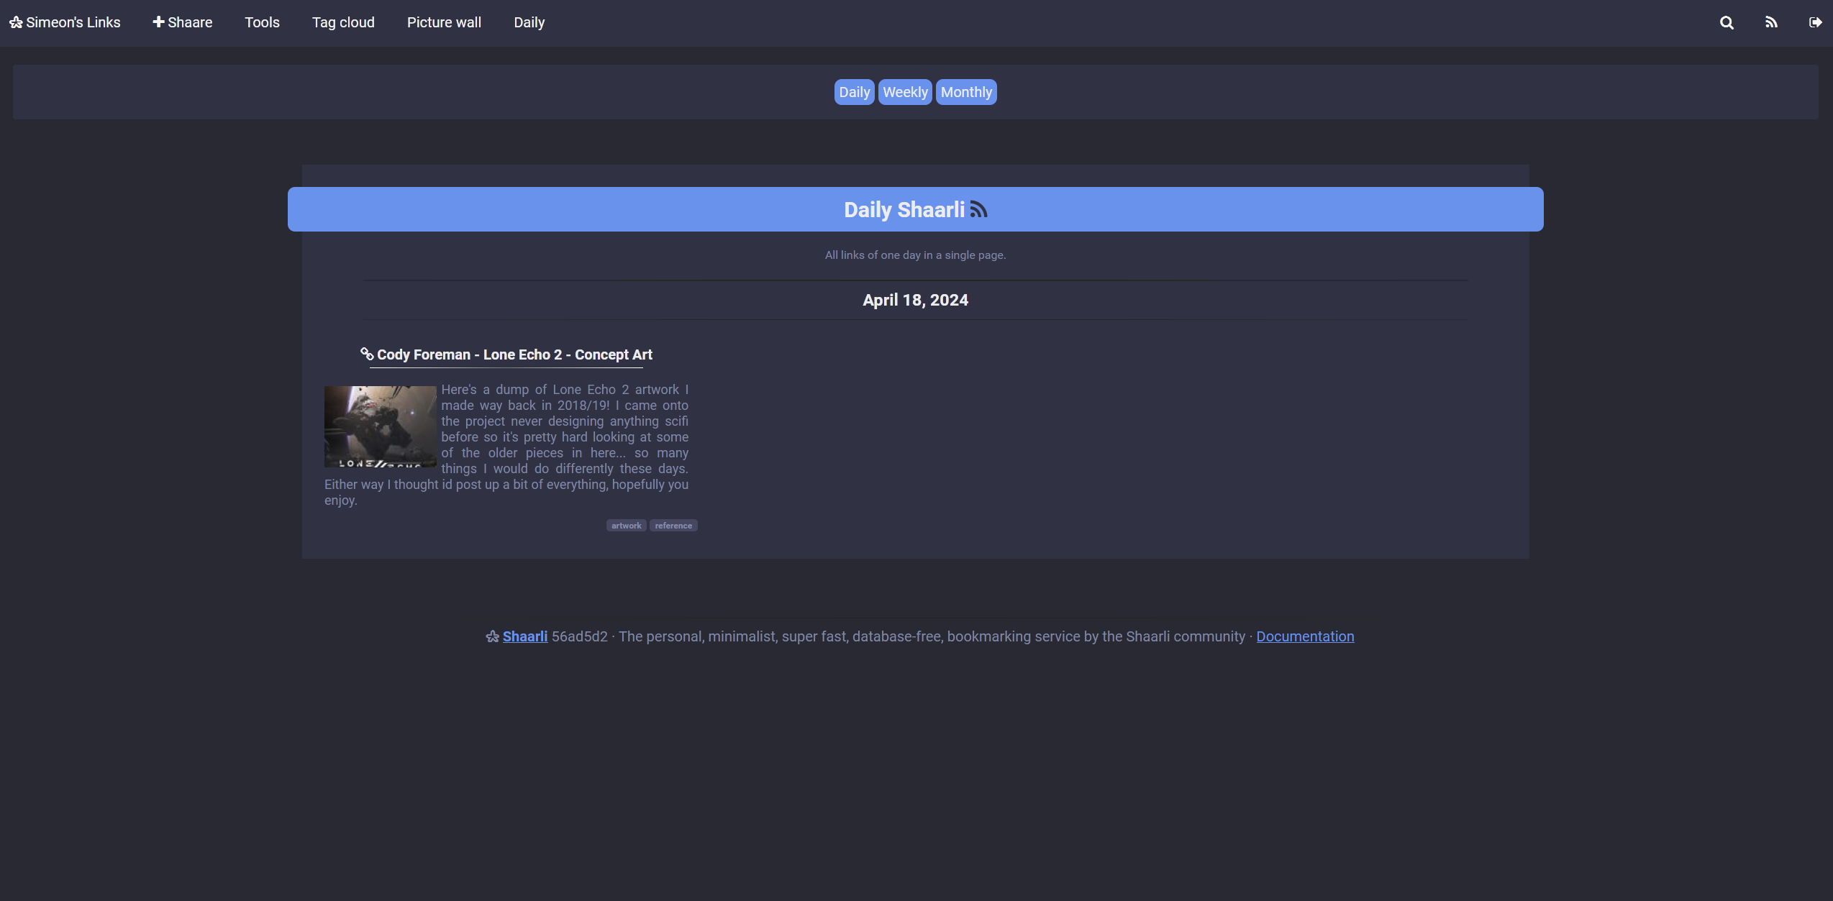
Task: Open the Documentation link in the footer
Action: [x=1305, y=636]
